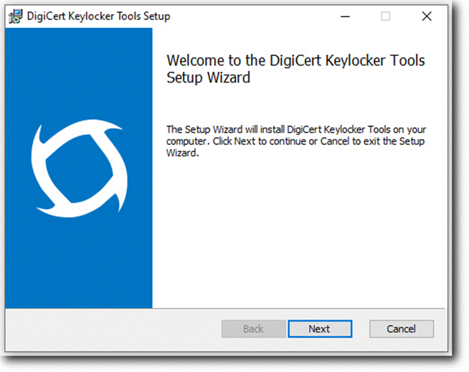
Task: Close the setup window with X
Action: 427,17
